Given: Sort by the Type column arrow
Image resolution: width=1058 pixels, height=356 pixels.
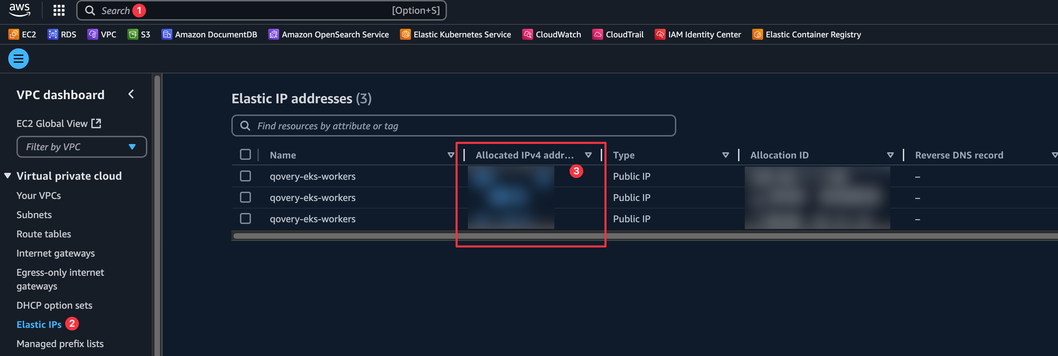Looking at the screenshot, I should [725, 155].
